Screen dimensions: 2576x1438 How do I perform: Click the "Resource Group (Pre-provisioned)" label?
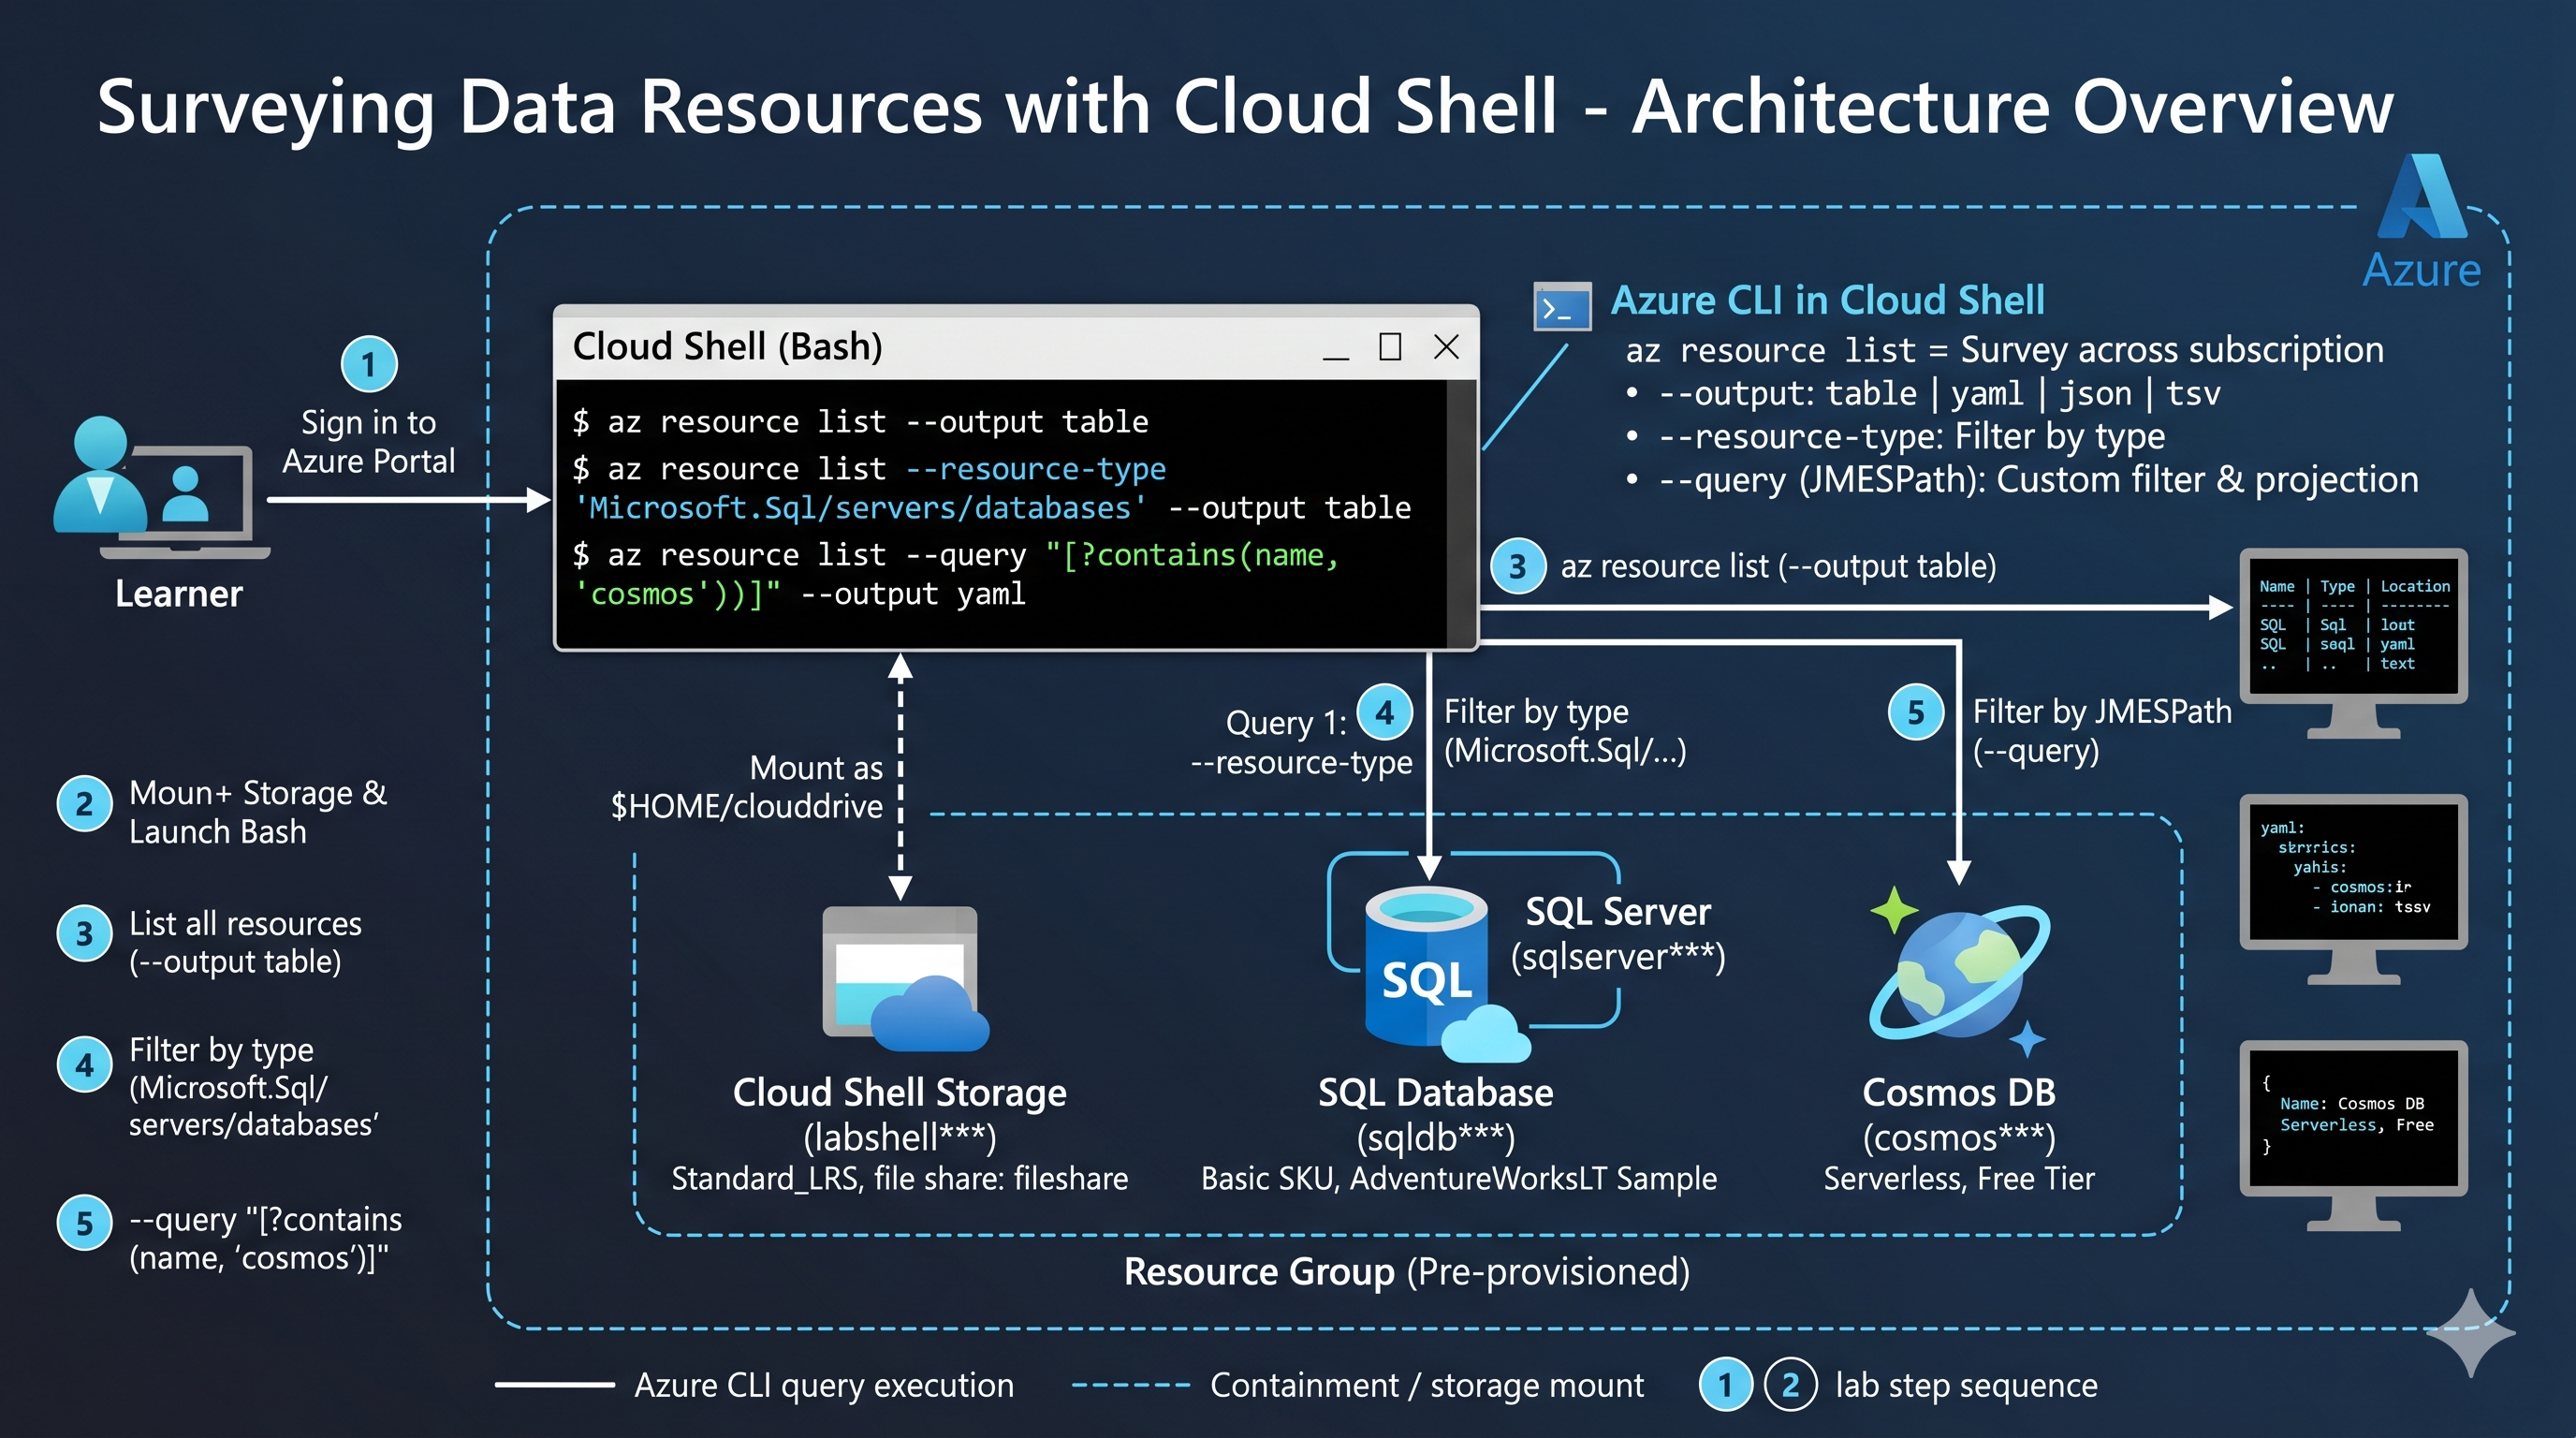coord(1406,1272)
